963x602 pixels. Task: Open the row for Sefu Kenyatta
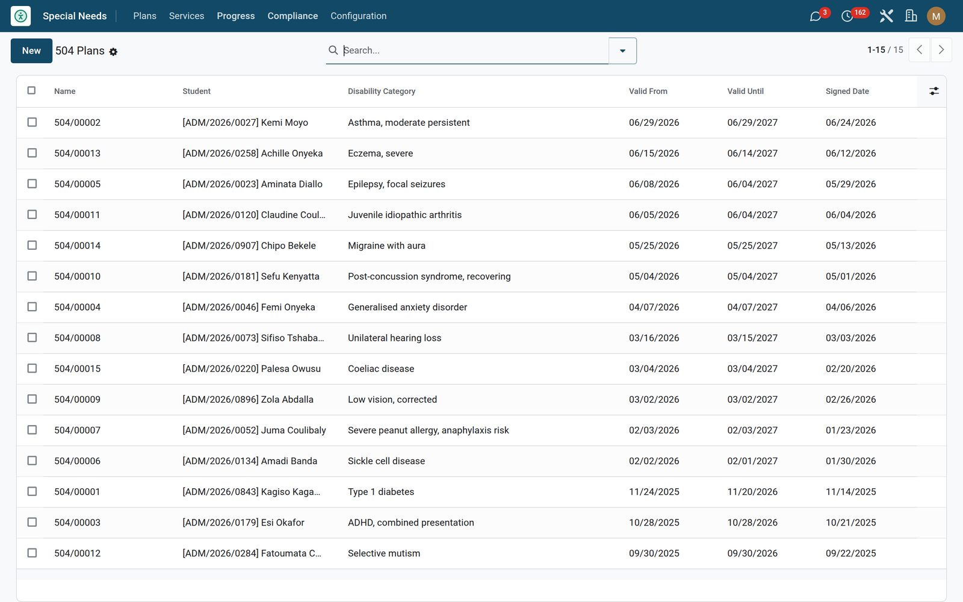point(482,276)
